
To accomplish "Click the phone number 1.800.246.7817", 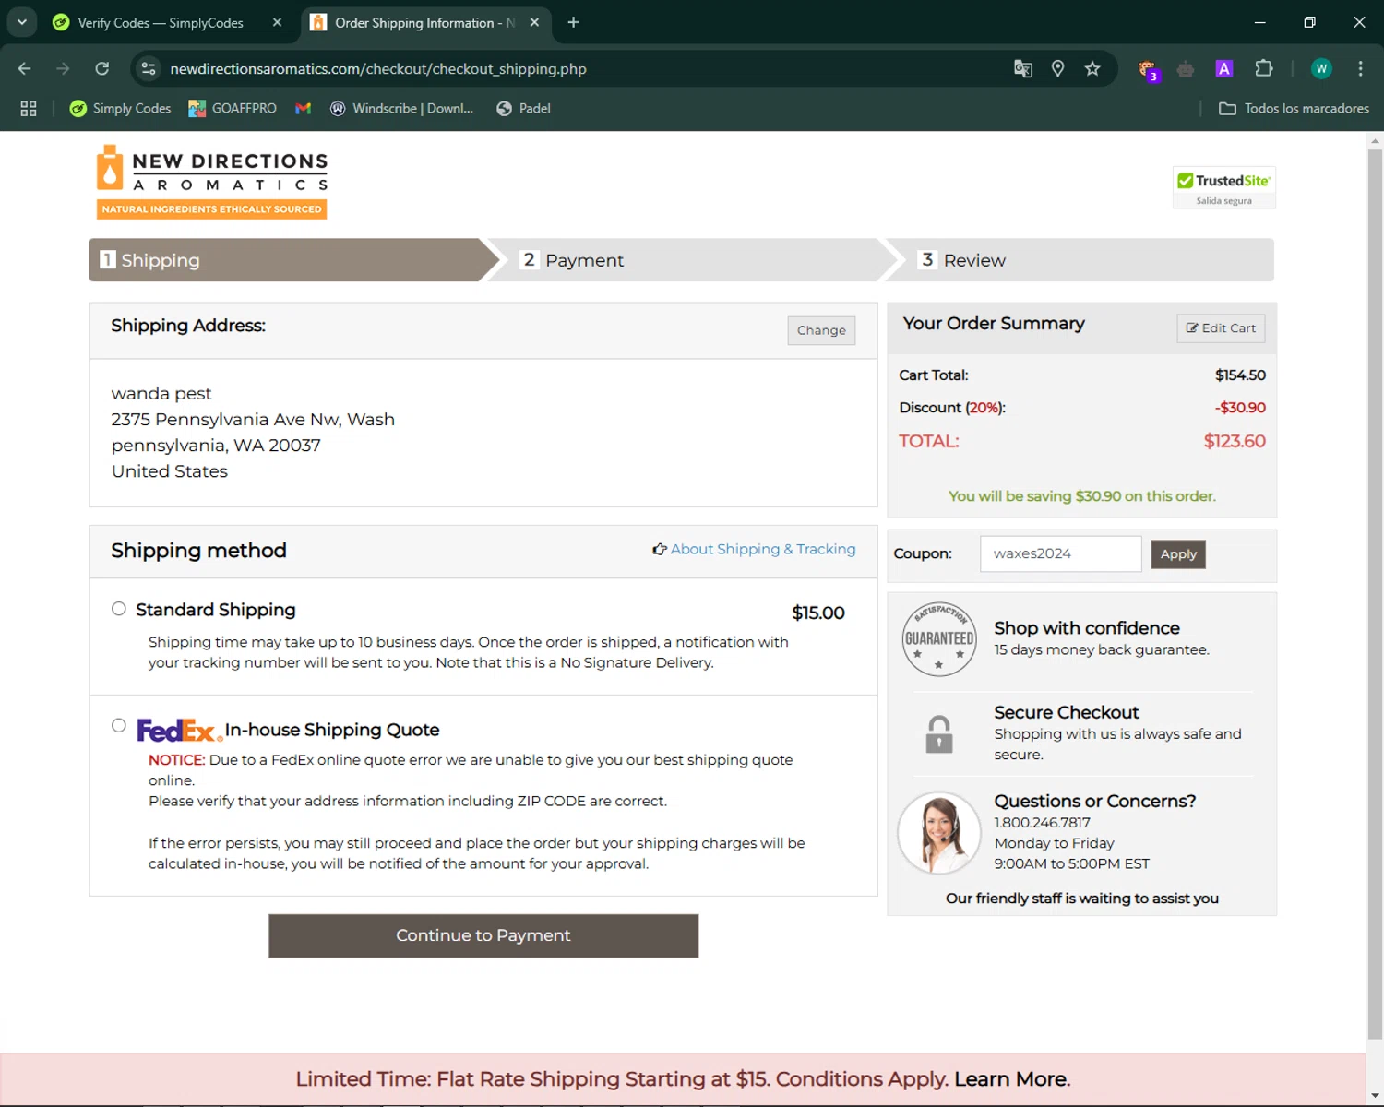I will click(x=1042, y=823).
